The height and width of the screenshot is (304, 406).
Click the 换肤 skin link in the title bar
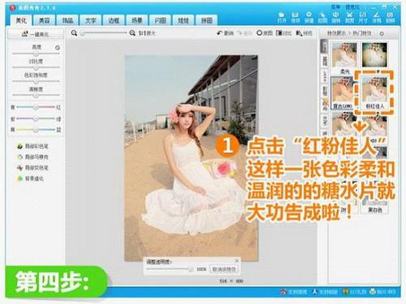coord(353,6)
